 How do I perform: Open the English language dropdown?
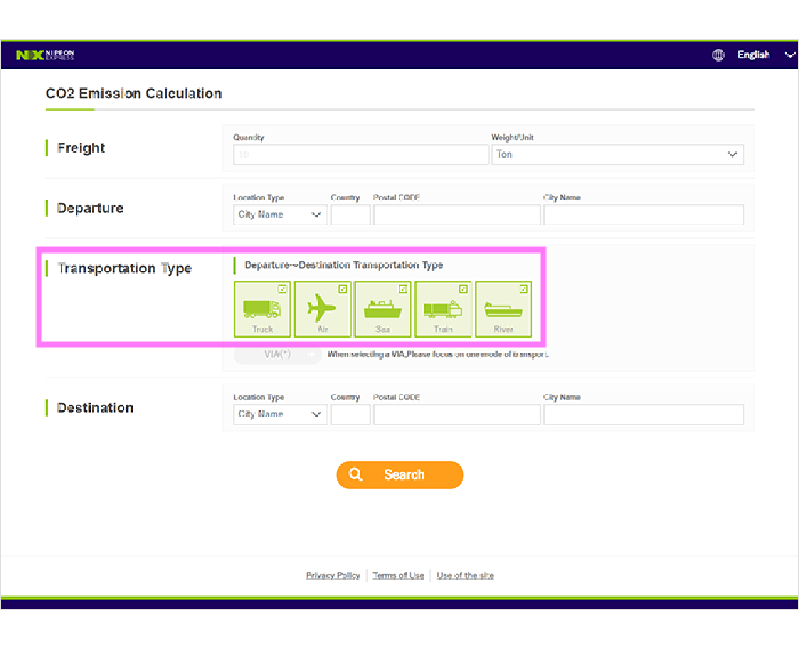click(766, 55)
